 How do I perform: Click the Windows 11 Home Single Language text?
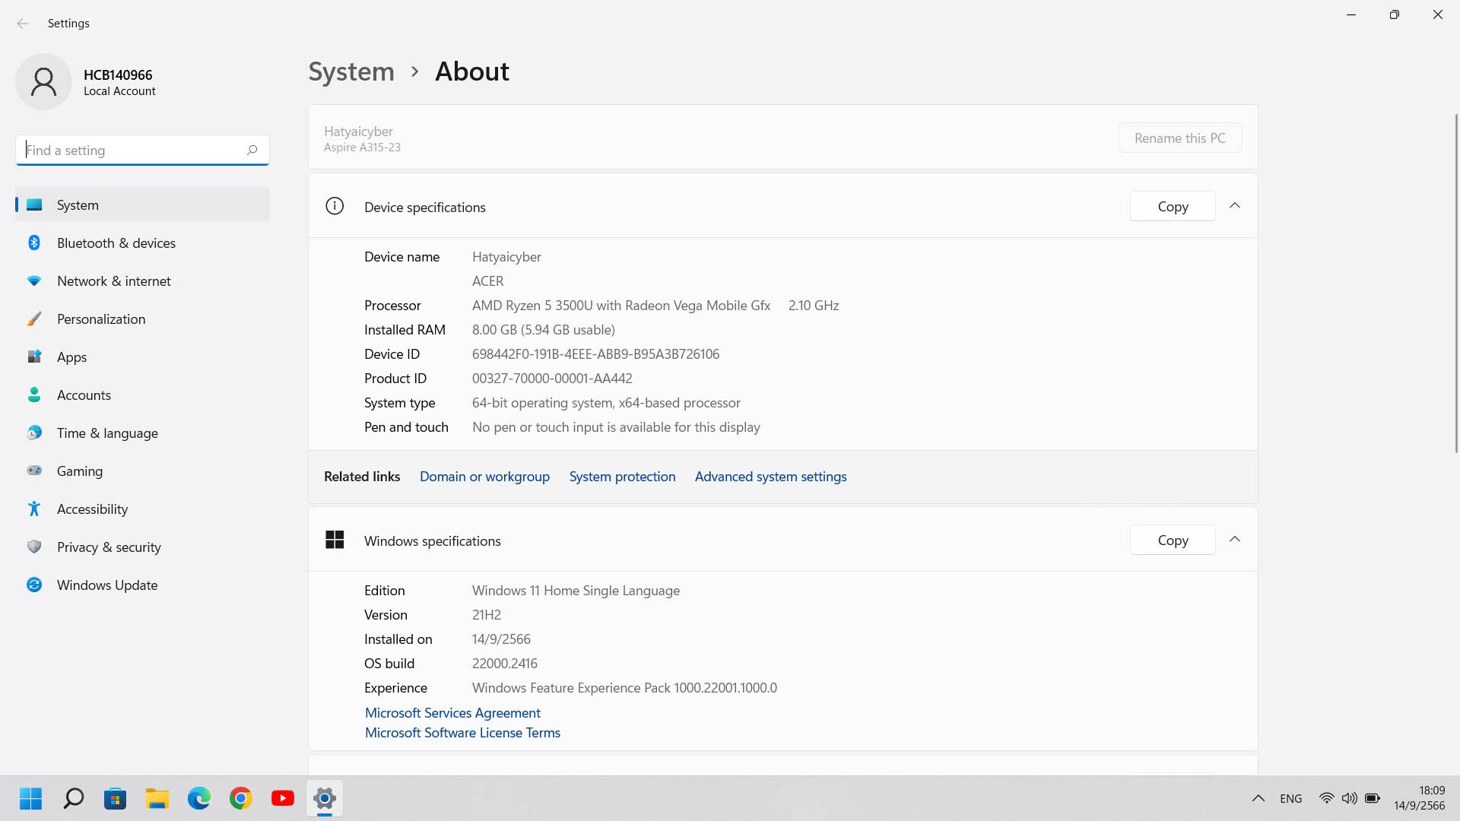click(x=576, y=591)
